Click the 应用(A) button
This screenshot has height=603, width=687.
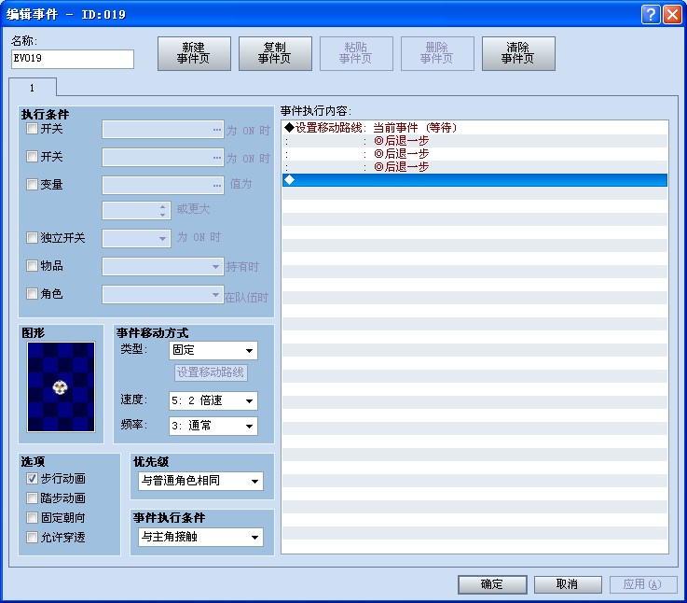point(643,584)
